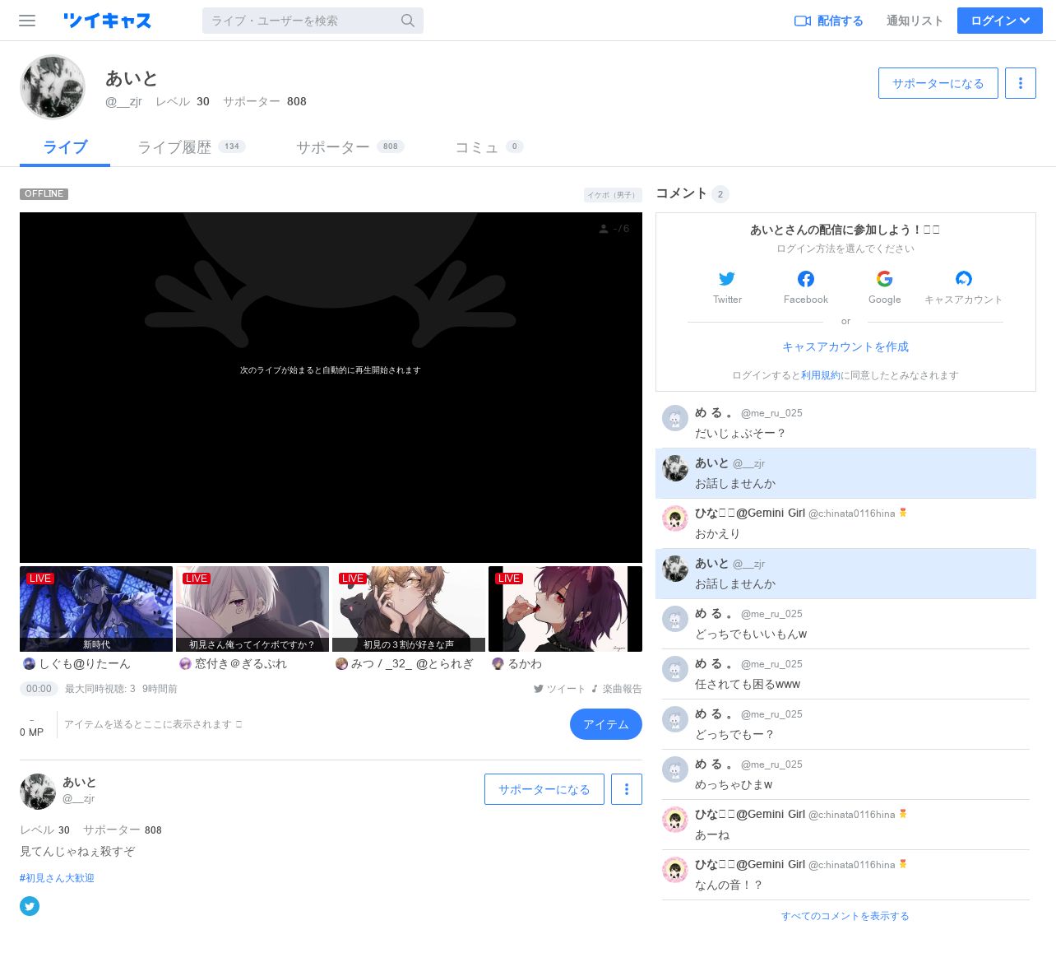
Task: Click める。avatar beside めっちゃひまw
Action: (675, 769)
